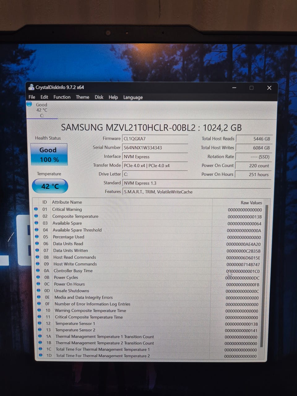Click status orb for Data Units Written row

(x=37, y=250)
